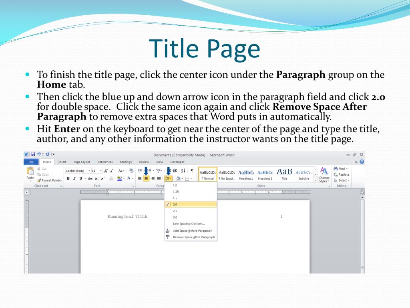This screenshot has height=308, width=410.
Task: Click the Show/Hide paragraph marks icon
Action: (x=192, y=171)
